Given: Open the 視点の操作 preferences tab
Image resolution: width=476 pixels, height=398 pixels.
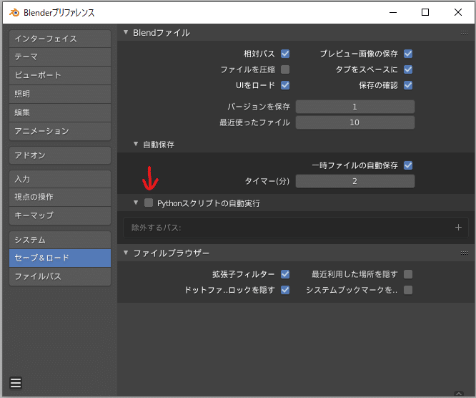Looking at the screenshot, I should click(x=60, y=198).
